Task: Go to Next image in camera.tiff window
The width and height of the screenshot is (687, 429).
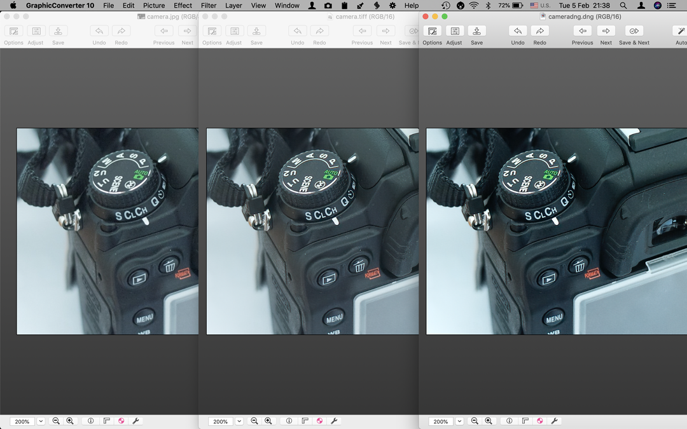Action: pyautogui.click(x=385, y=31)
